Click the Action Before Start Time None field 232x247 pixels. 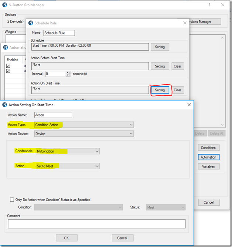90,66
